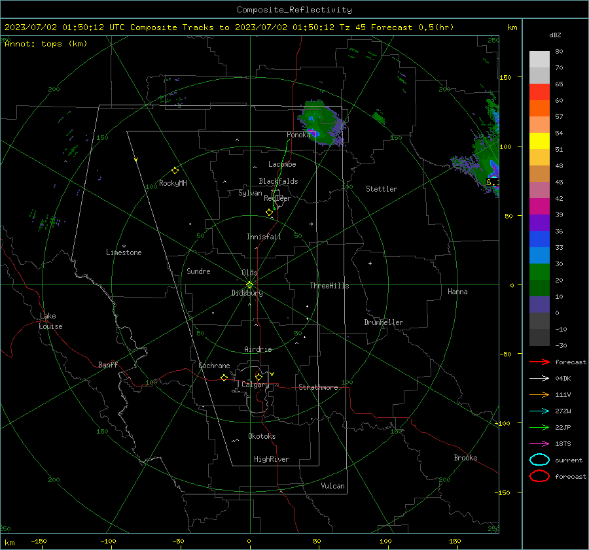Image resolution: width=589 pixels, height=550 pixels.
Task: Click the ThreeHills town label
Action: (x=329, y=286)
